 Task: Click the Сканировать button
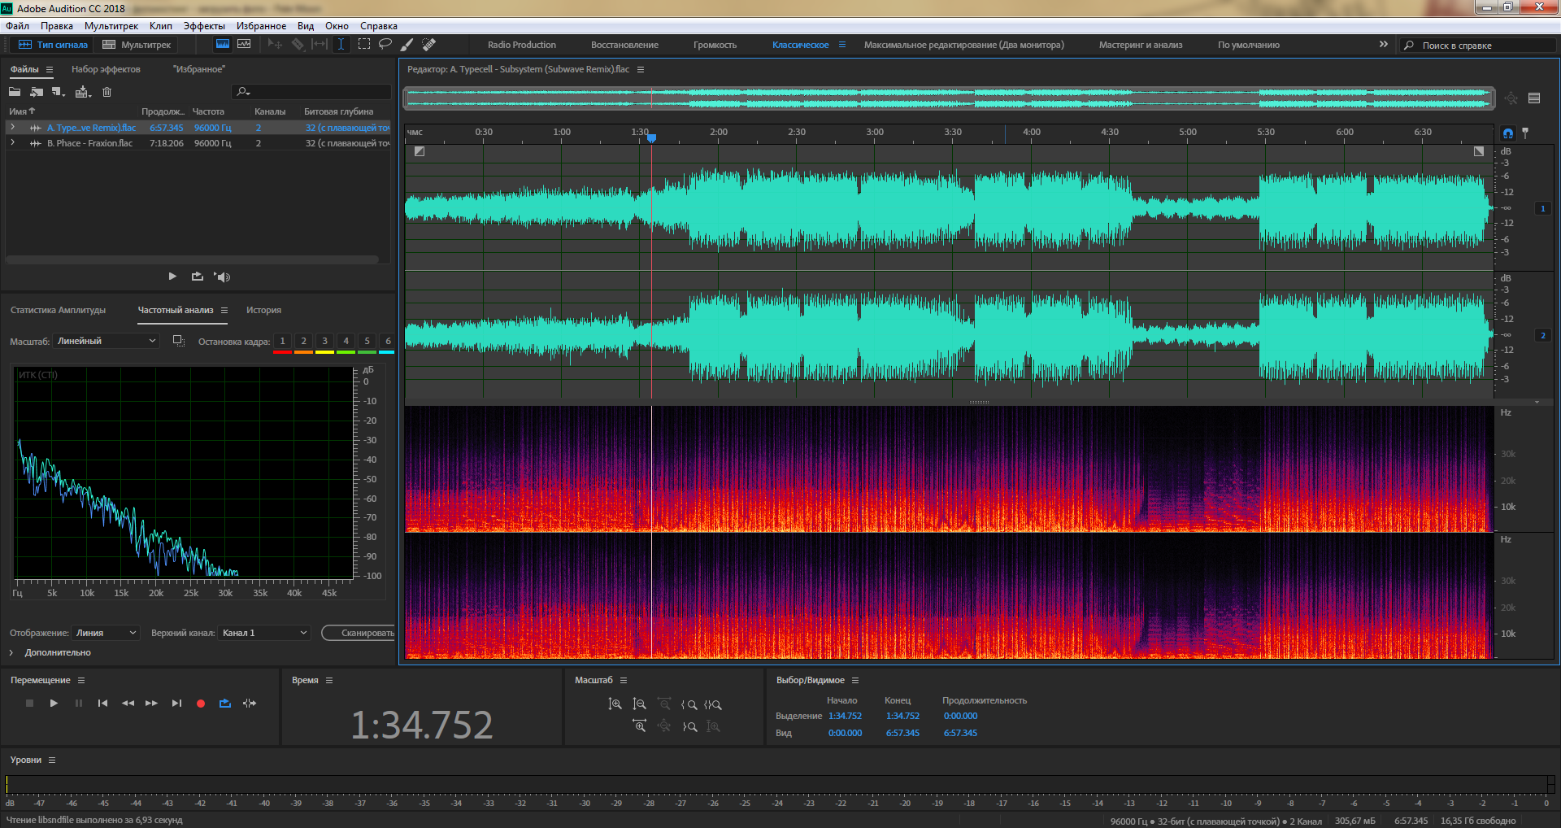click(360, 633)
